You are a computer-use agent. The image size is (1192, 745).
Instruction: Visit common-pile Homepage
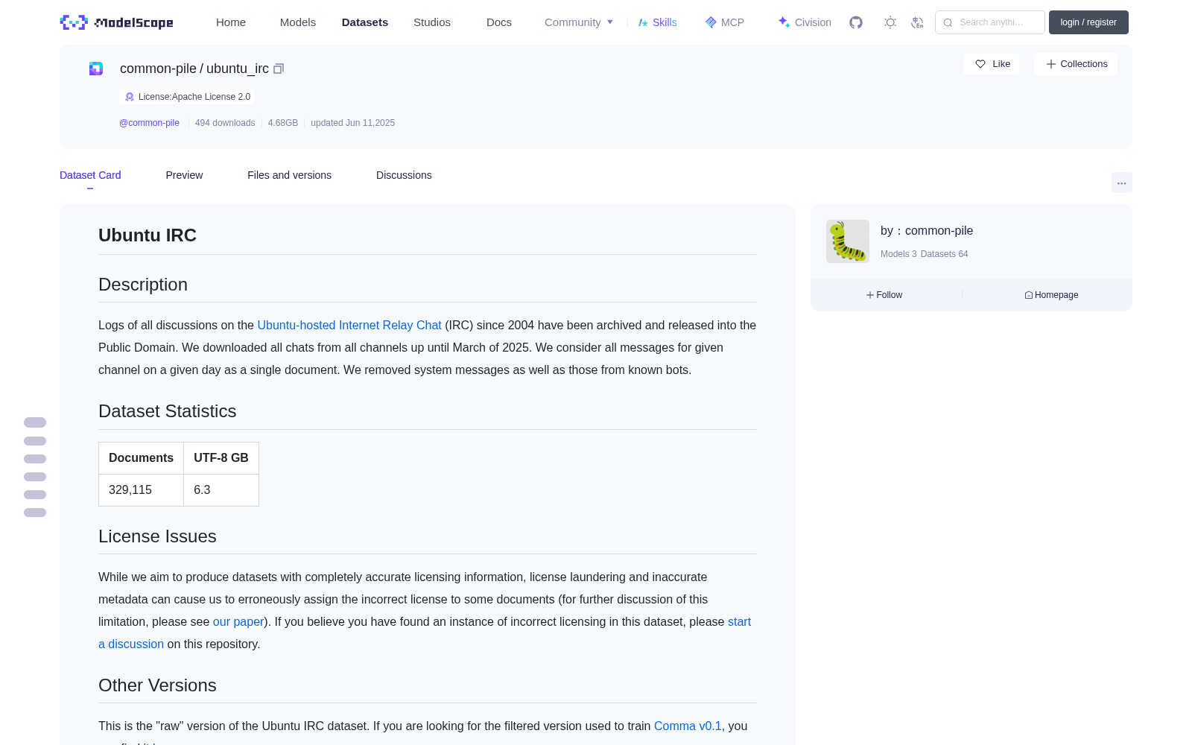tap(1051, 295)
